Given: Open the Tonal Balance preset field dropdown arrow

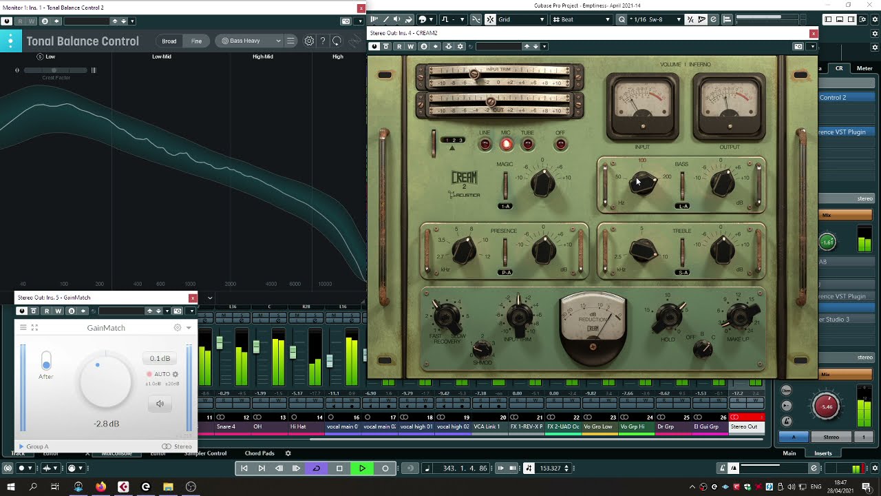Looking at the screenshot, I should 132,21.
